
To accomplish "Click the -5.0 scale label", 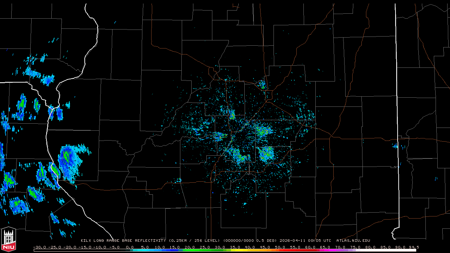I will point(114,247).
